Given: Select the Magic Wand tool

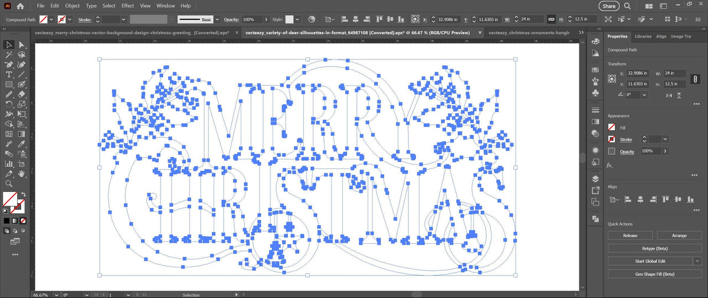Looking at the screenshot, I should [x=9, y=55].
